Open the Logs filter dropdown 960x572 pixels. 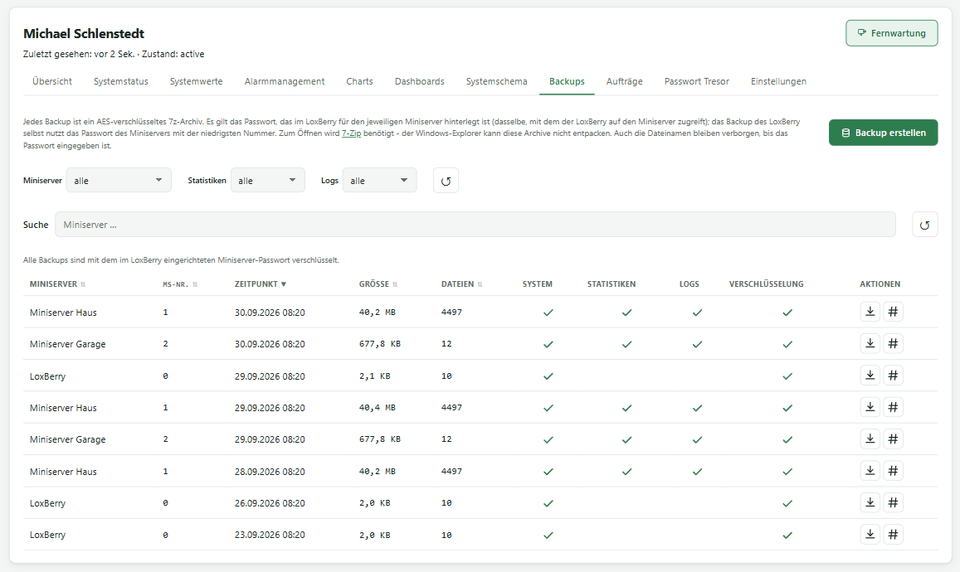379,181
